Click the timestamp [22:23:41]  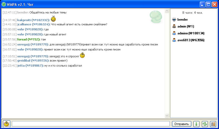10,66
